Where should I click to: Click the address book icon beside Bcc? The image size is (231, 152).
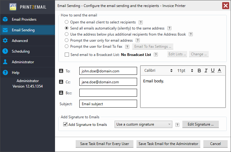pyautogui.click(x=60, y=93)
